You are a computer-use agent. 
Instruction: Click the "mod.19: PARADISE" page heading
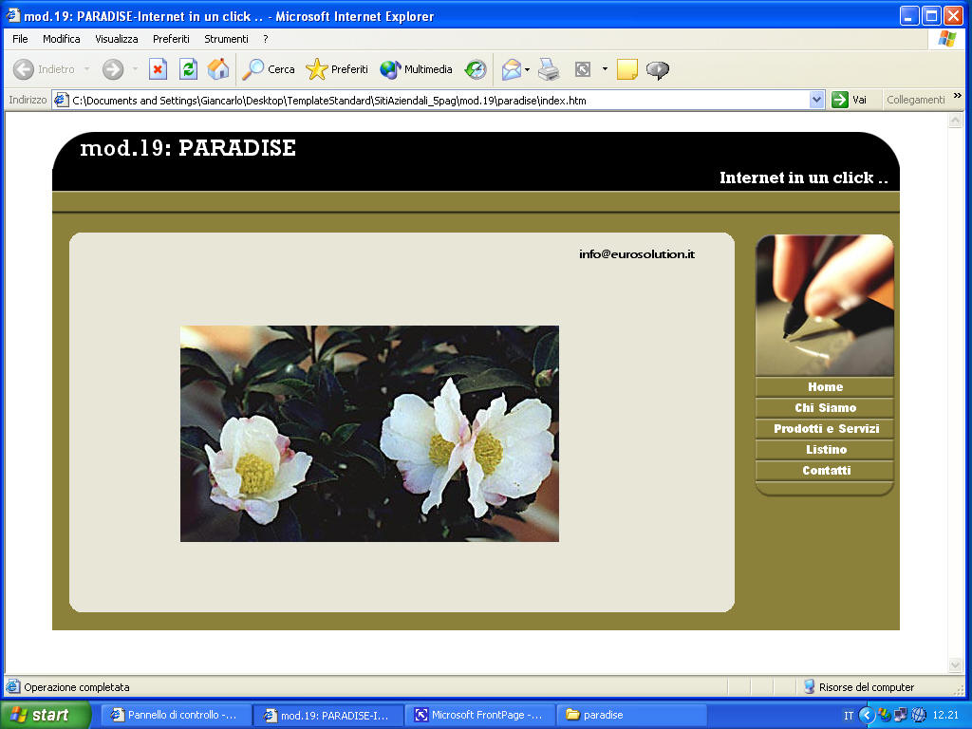tap(188, 148)
